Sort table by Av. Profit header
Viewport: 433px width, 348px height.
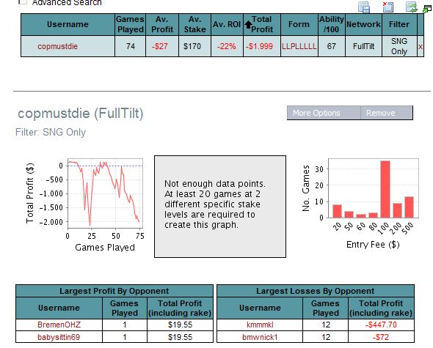pyautogui.click(x=162, y=24)
